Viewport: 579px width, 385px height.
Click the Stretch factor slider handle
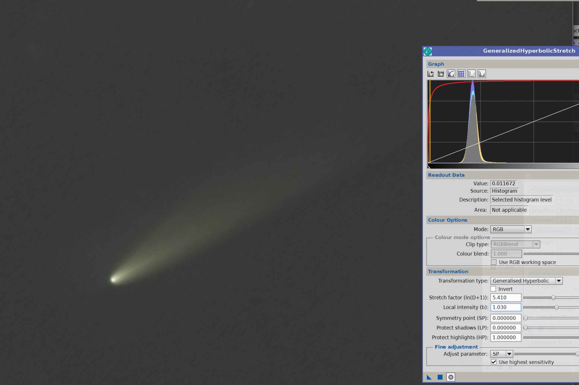coord(553,298)
